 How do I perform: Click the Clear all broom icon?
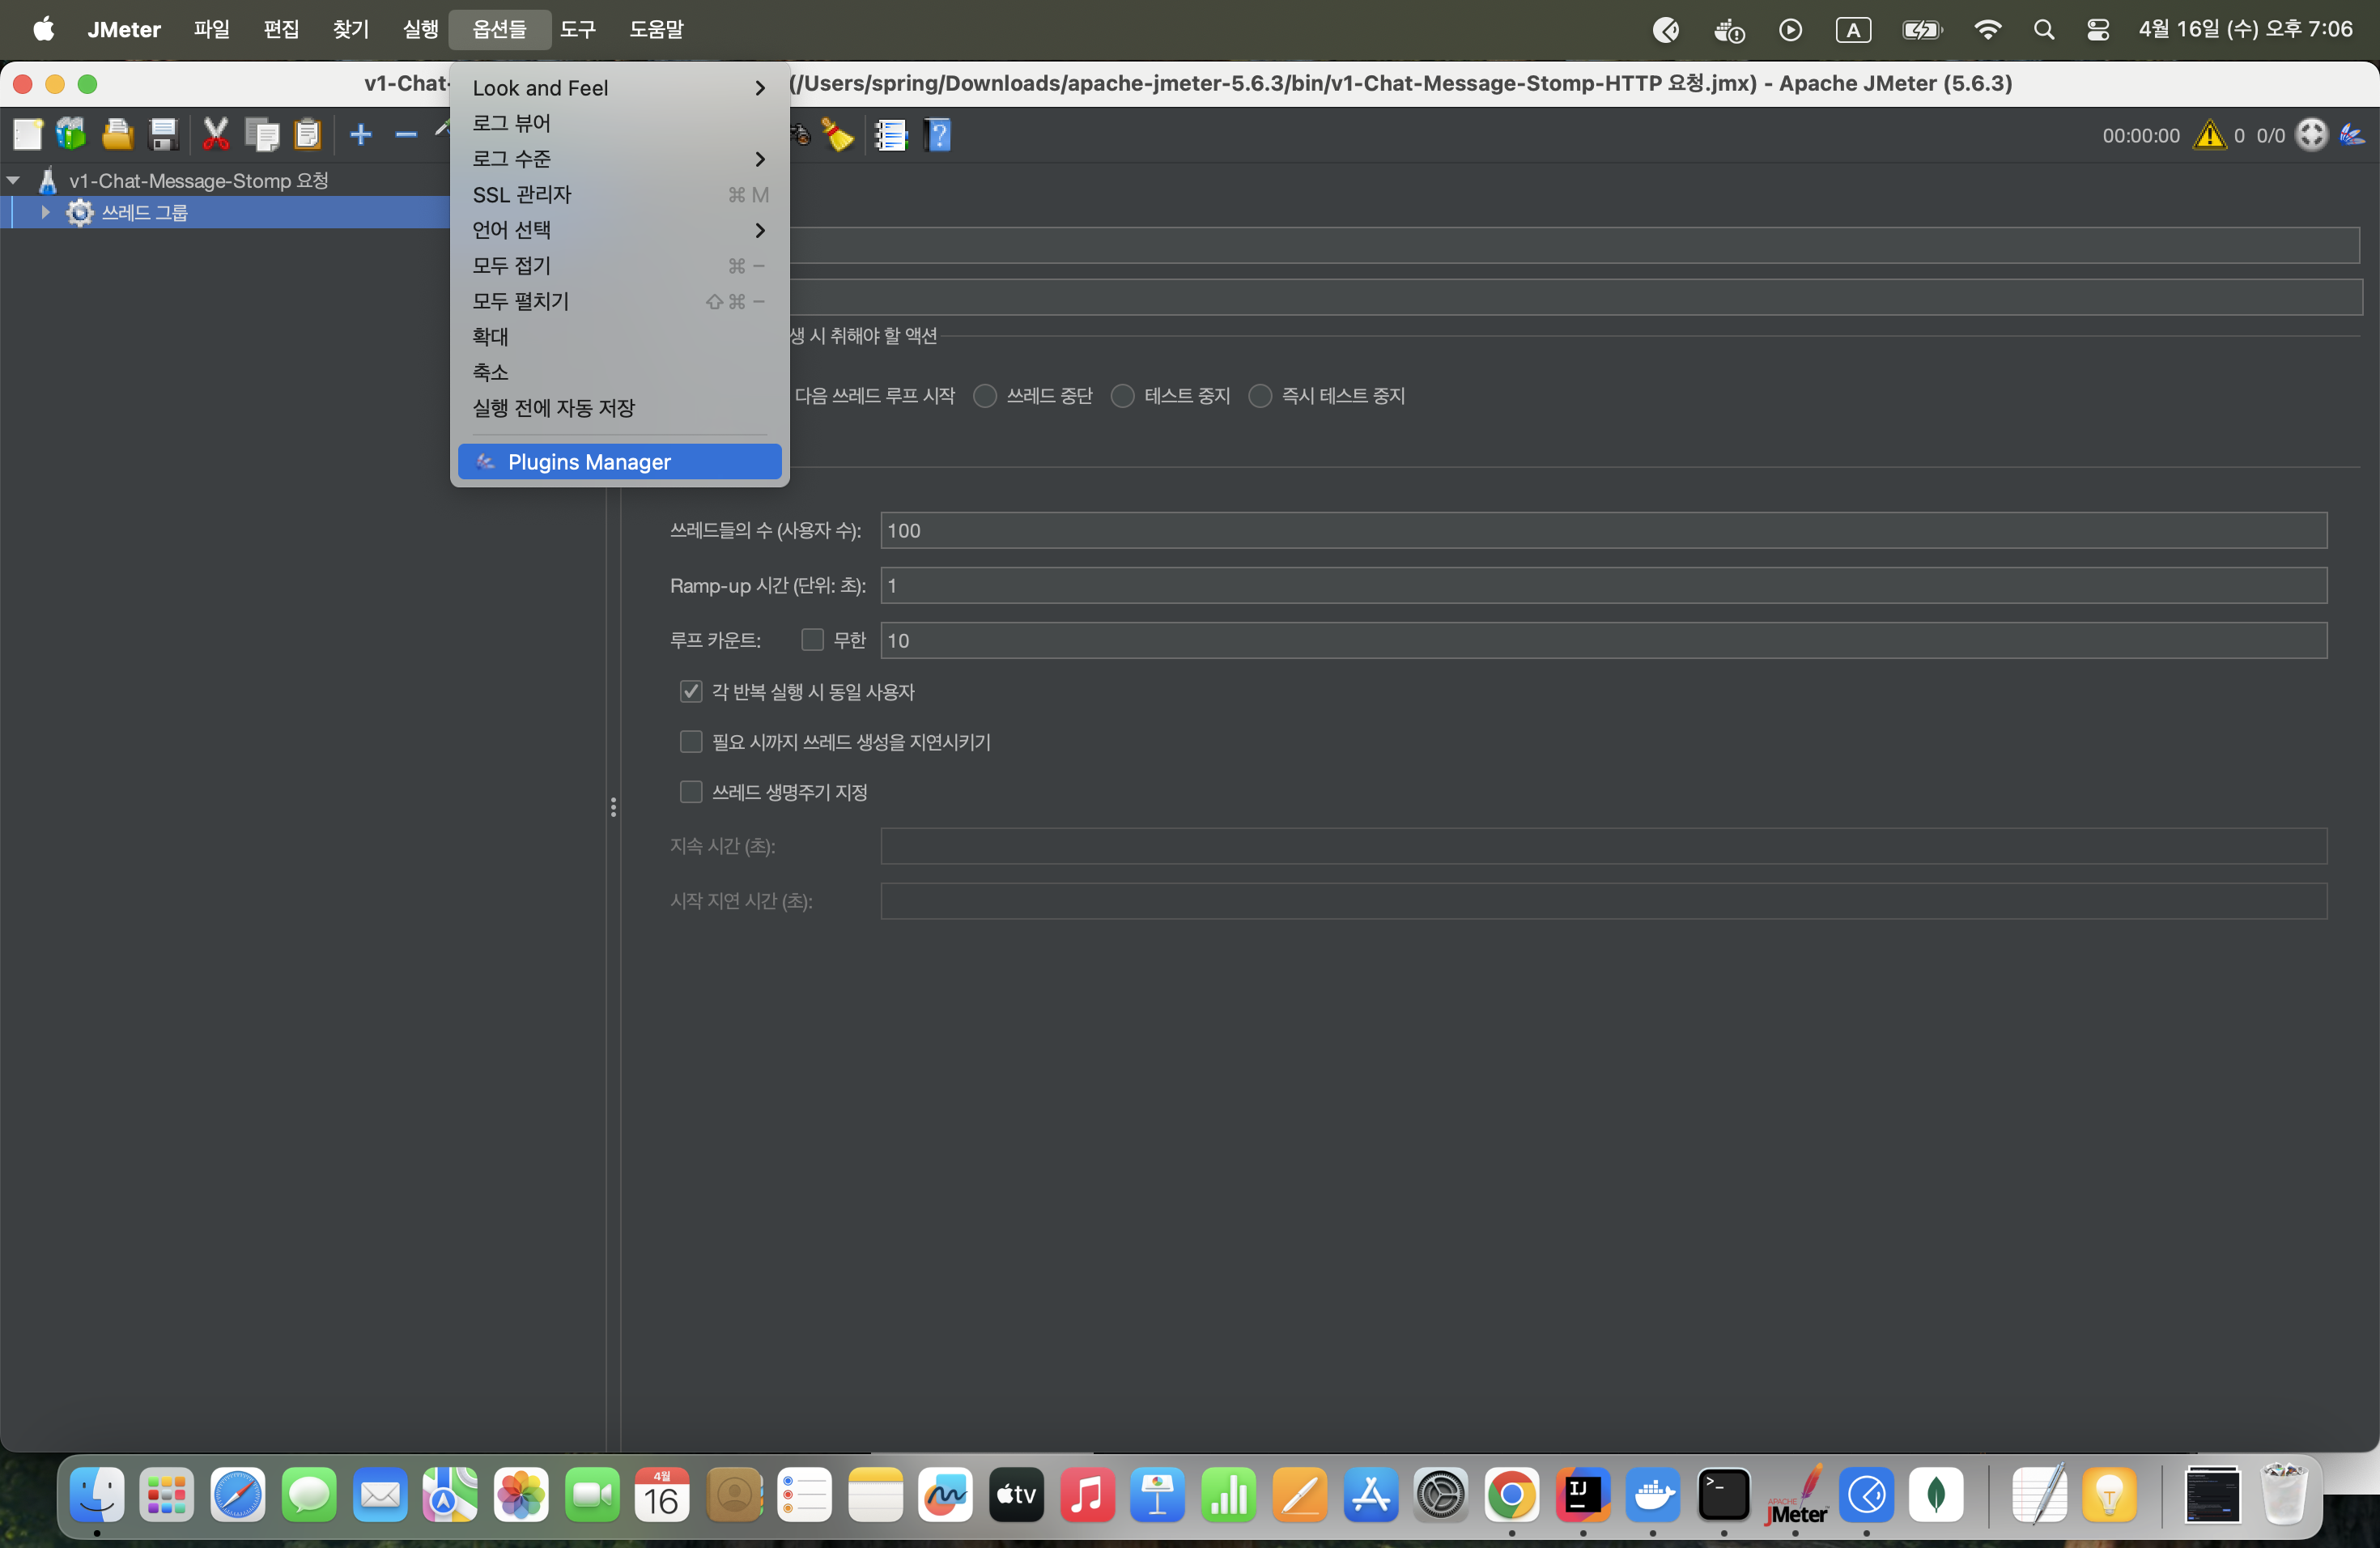(x=837, y=135)
